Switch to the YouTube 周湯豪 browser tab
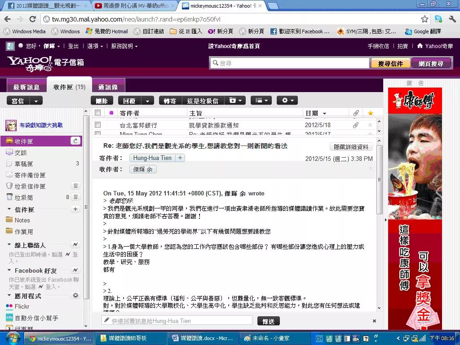This screenshot has width=460, height=345. click(x=135, y=5)
